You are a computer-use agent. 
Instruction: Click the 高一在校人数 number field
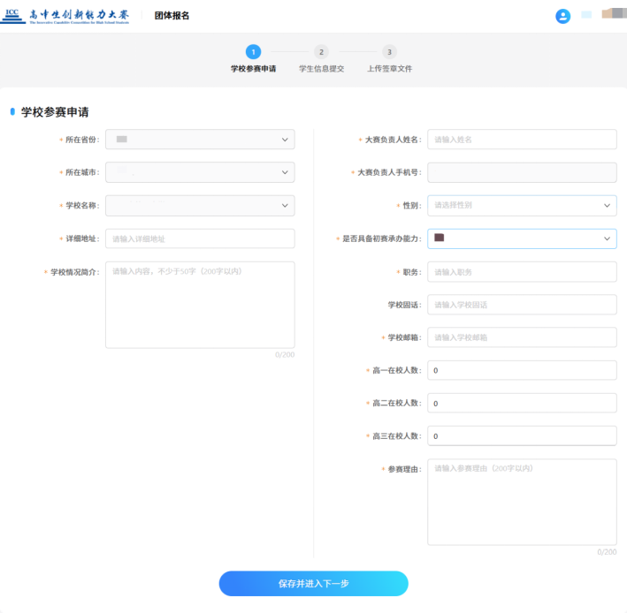[x=522, y=371]
